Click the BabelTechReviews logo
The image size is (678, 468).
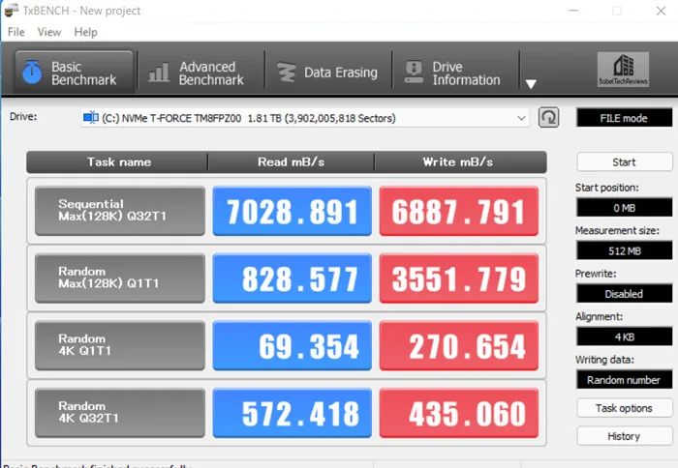click(623, 70)
